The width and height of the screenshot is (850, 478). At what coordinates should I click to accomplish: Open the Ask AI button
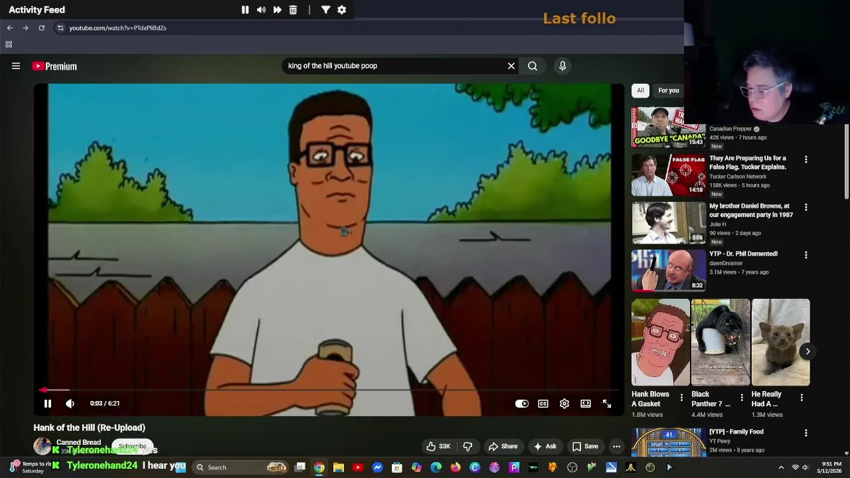(545, 446)
